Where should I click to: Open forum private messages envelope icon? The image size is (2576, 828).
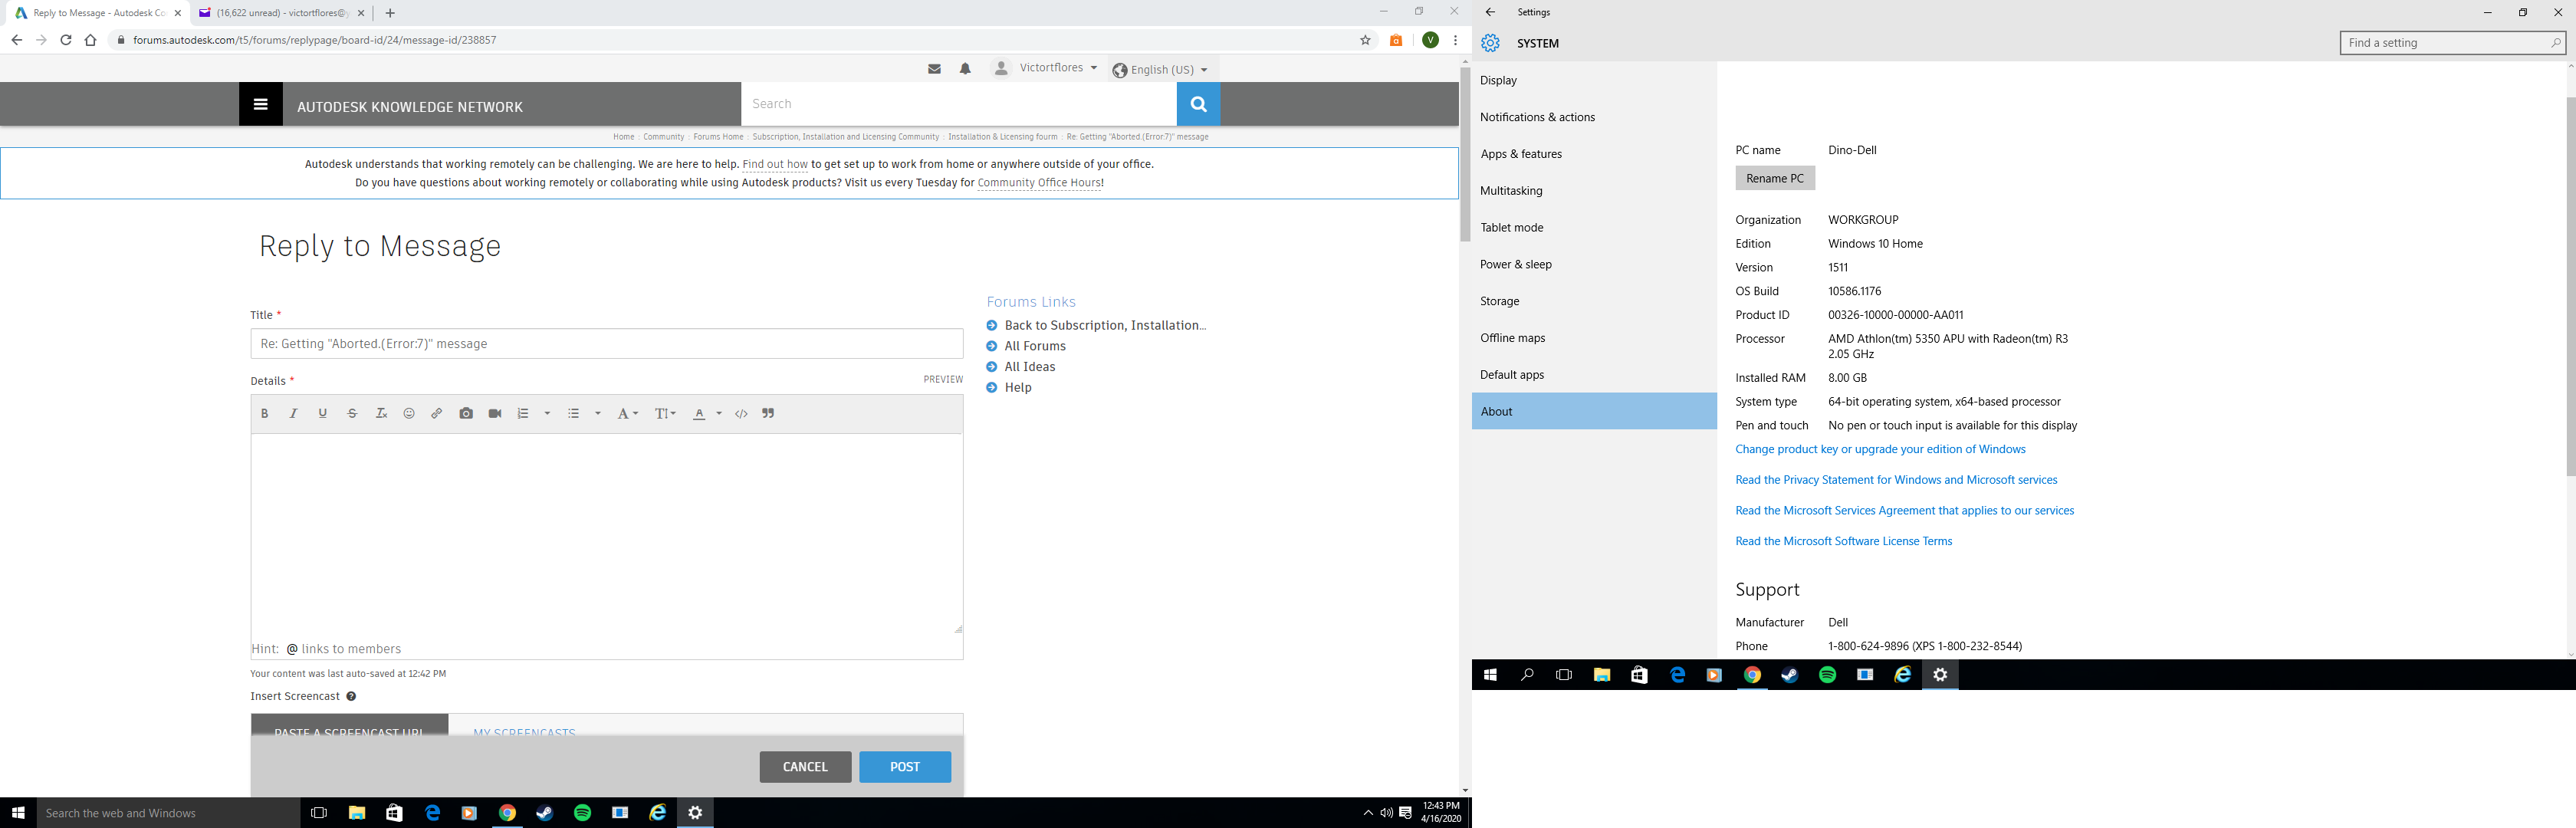pyautogui.click(x=934, y=69)
